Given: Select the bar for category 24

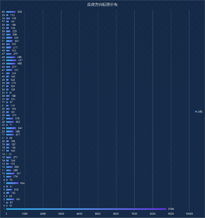Looking at the screenshot, I should point(11,128).
